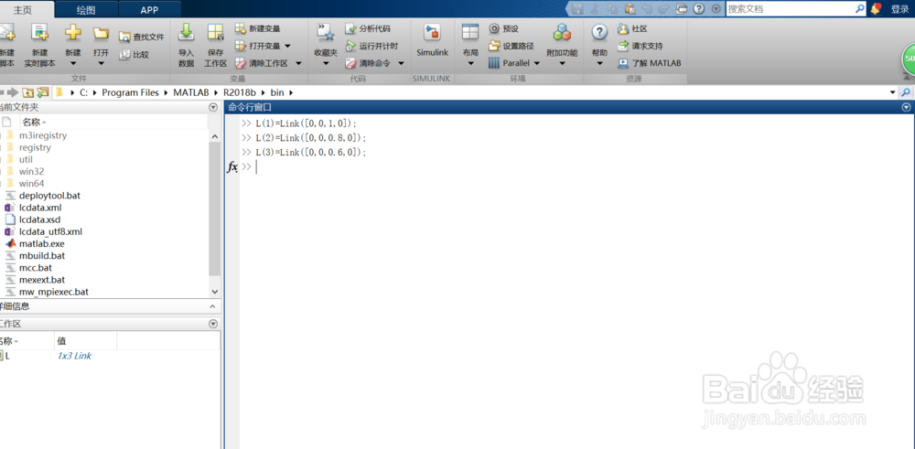
Task: Click the browse-for-folder icon
Action: [43, 92]
